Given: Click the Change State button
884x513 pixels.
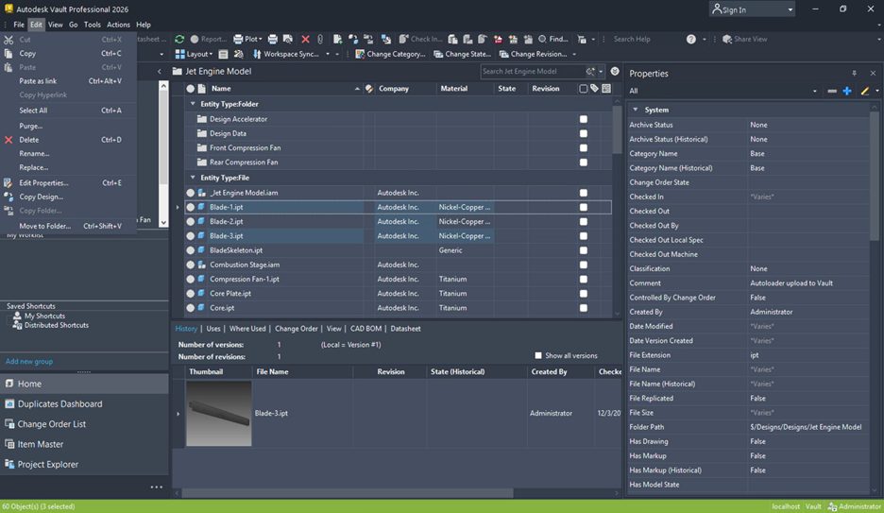Looking at the screenshot, I should coord(461,54).
